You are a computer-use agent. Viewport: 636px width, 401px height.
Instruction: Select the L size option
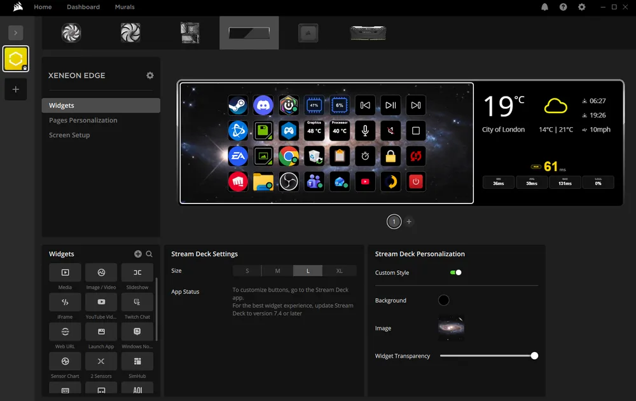pyautogui.click(x=308, y=271)
